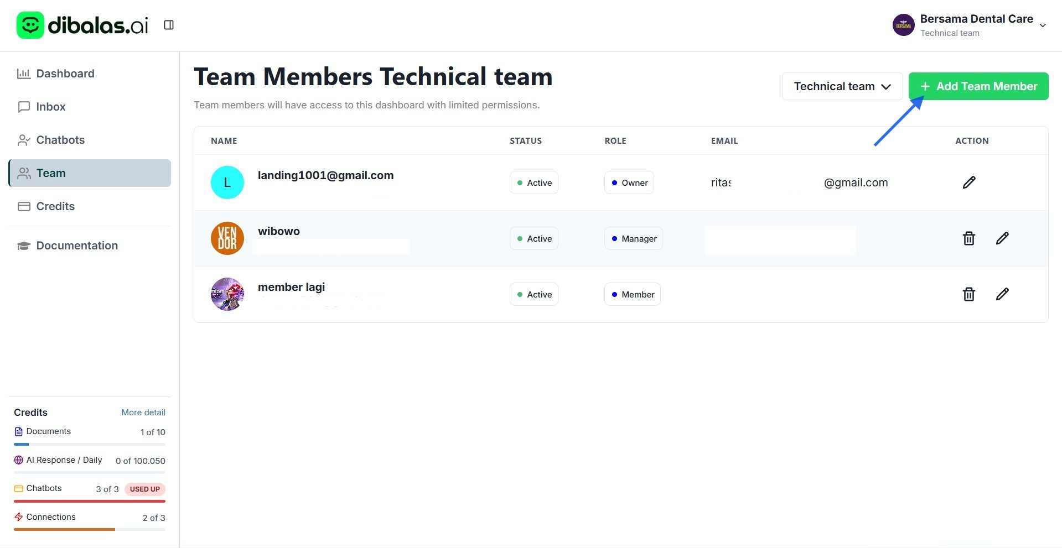Open the Dashboard page

point(65,74)
